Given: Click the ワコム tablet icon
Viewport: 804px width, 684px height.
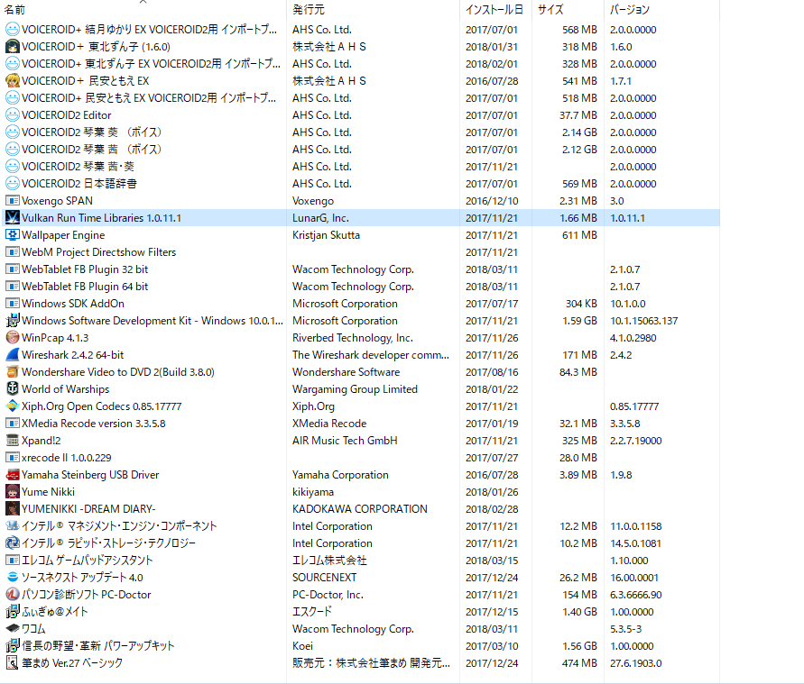Looking at the screenshot, I should (x=13, y=629).
